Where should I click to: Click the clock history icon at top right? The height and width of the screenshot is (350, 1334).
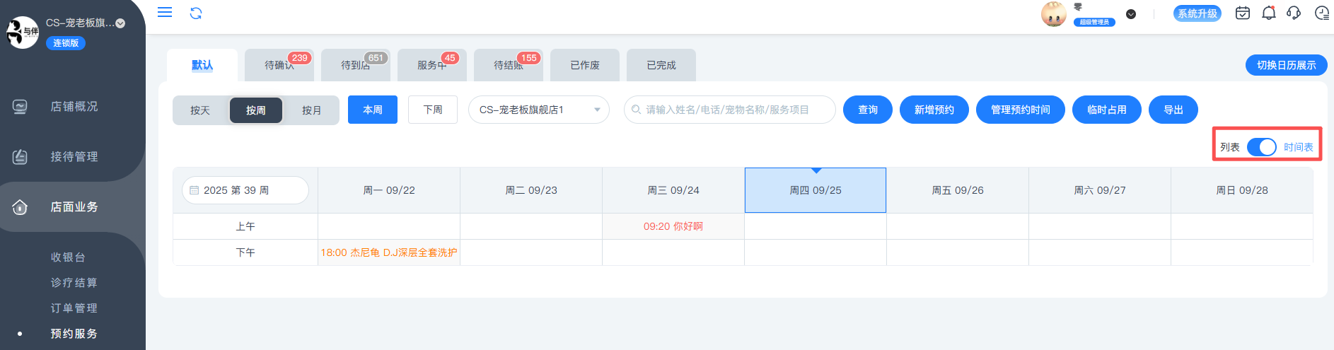pos(1321,13)
